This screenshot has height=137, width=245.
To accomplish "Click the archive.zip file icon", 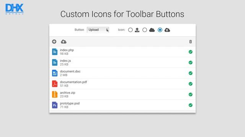I will point(55,94).
